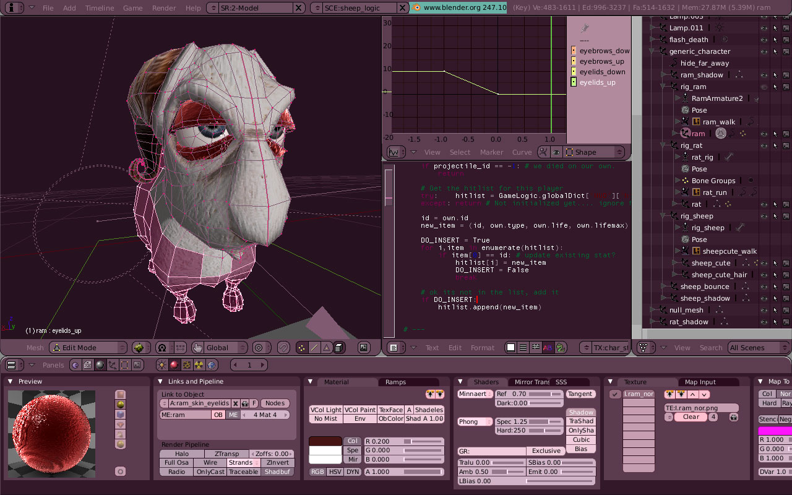Click the Shading buttons icon in Buttons window header
This screenshot has width=792, height=495.
pos(99,365)
